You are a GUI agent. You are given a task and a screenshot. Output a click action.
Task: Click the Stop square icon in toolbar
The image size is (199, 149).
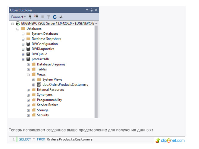[43, 17]
